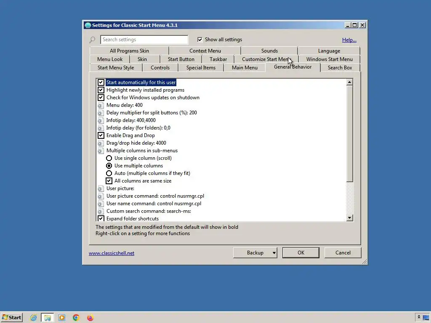Show hidden tray icons arrow

coord(419,317)
